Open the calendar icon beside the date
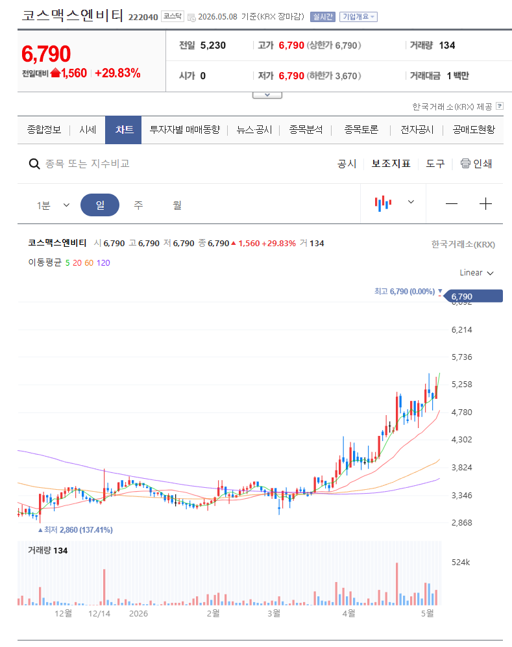The image size is (512, 647). click(191, 18)
